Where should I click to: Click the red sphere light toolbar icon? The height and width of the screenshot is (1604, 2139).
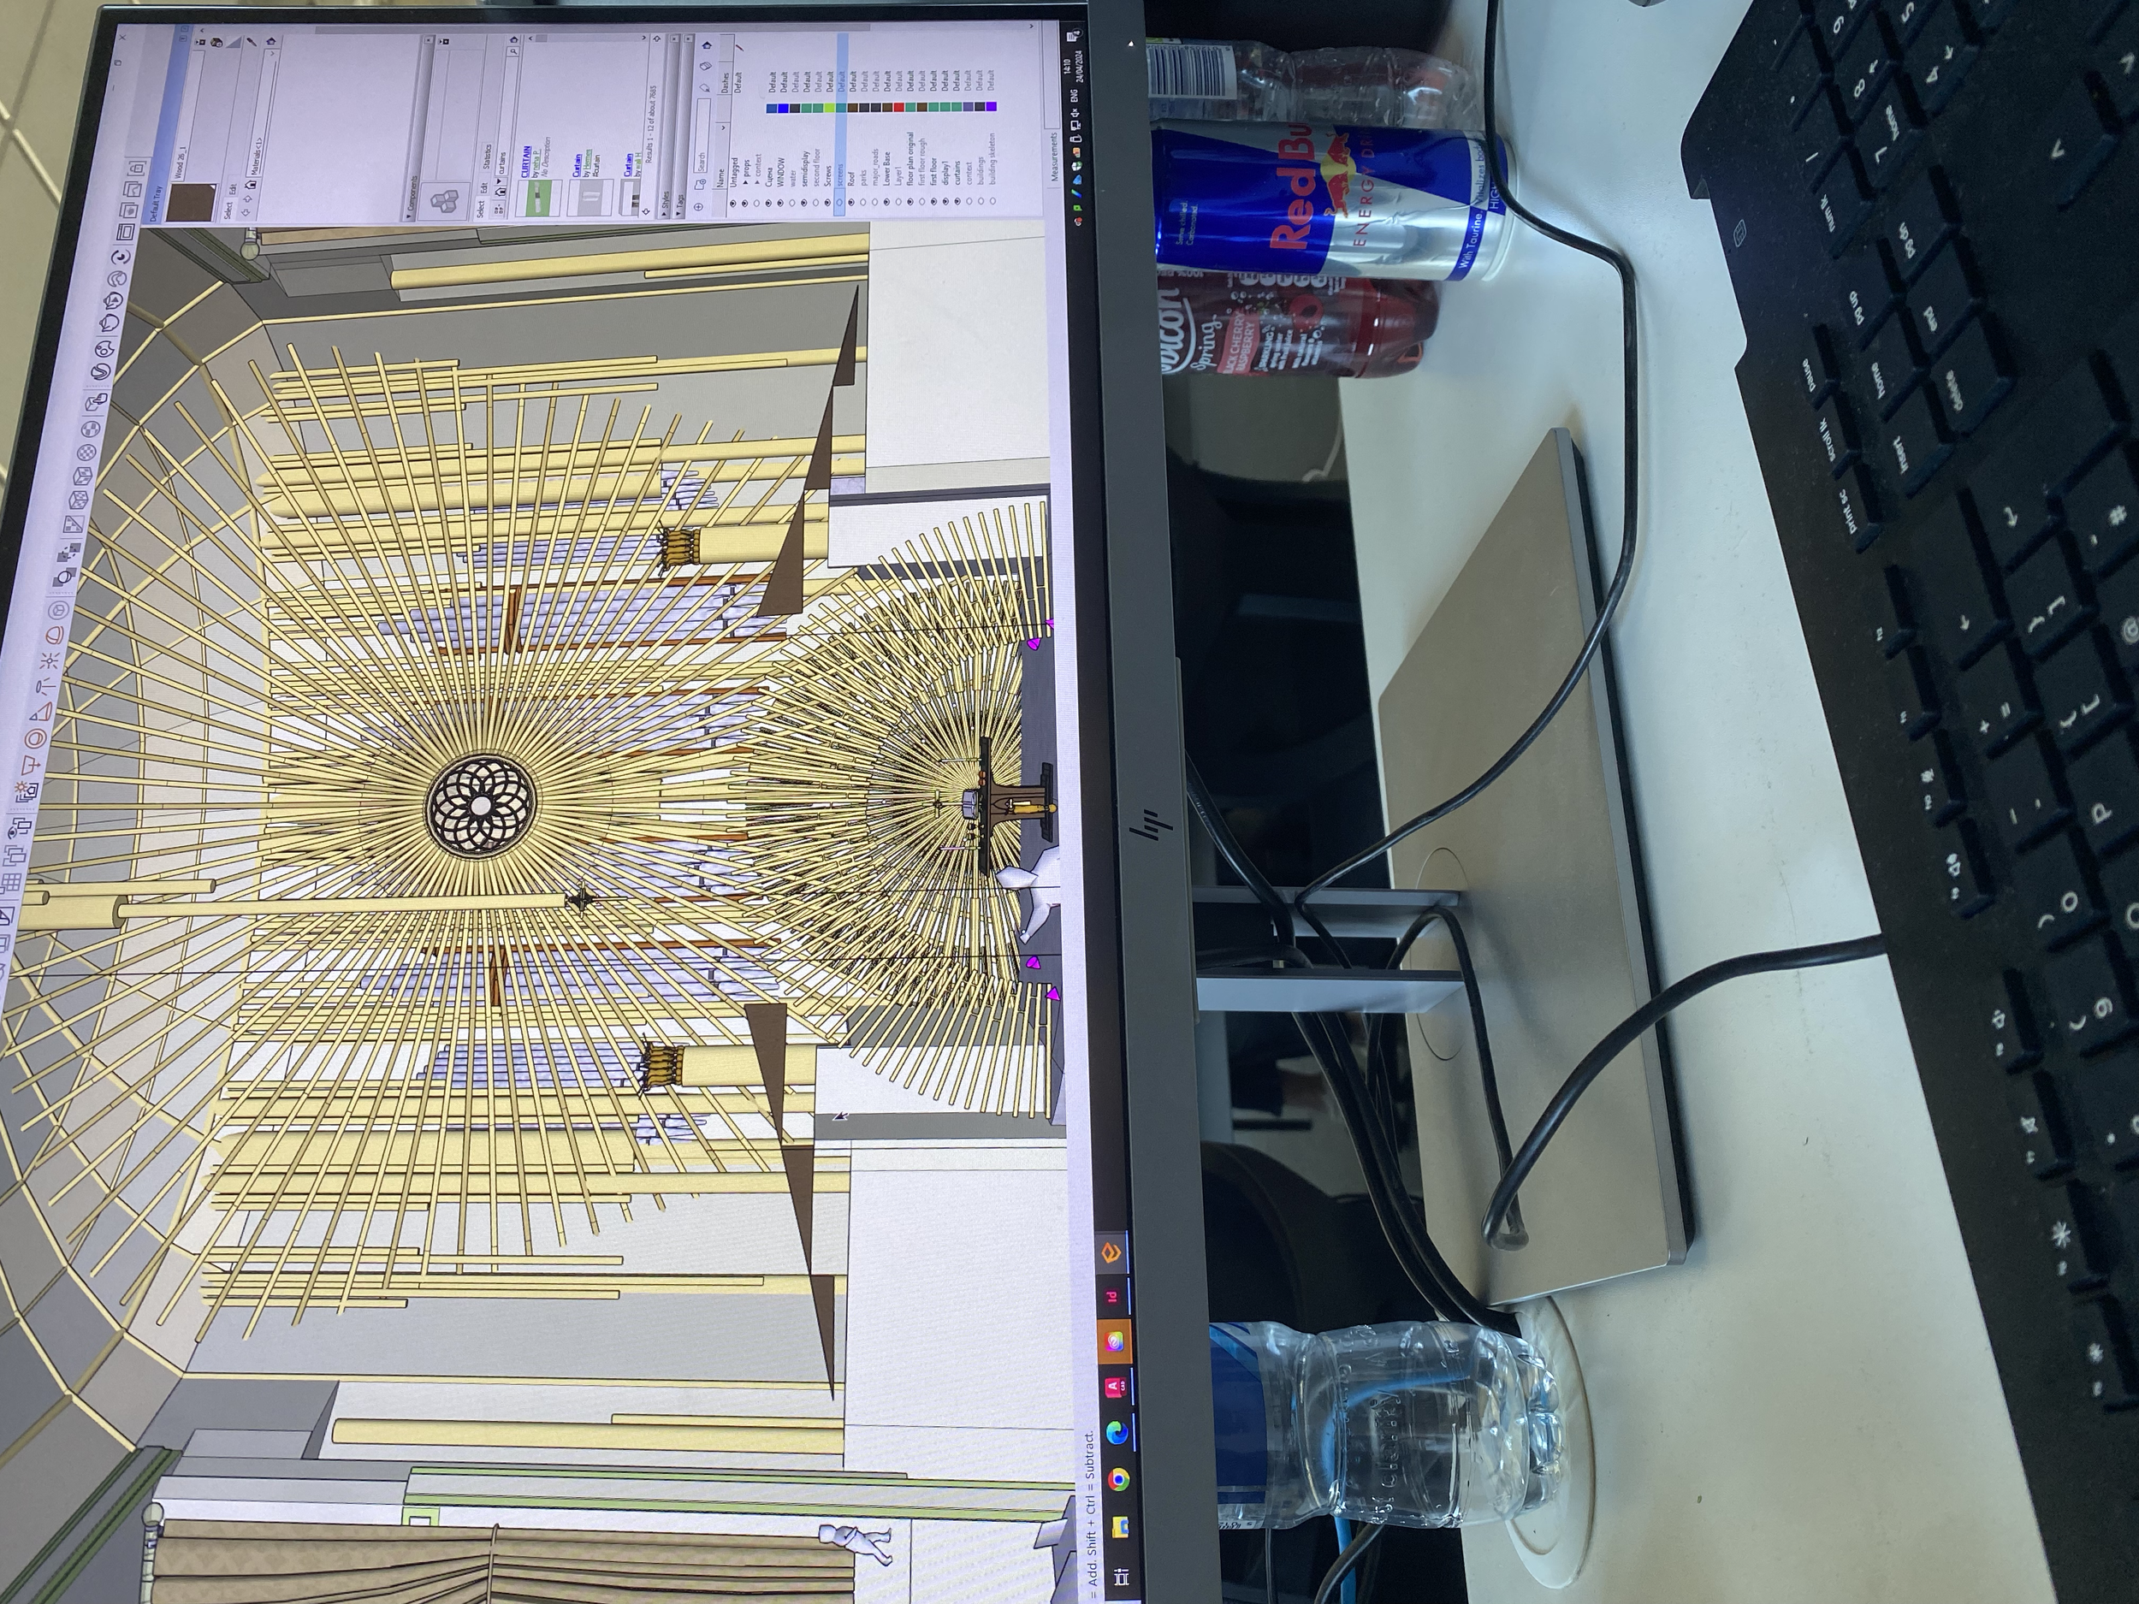(54, 636)
